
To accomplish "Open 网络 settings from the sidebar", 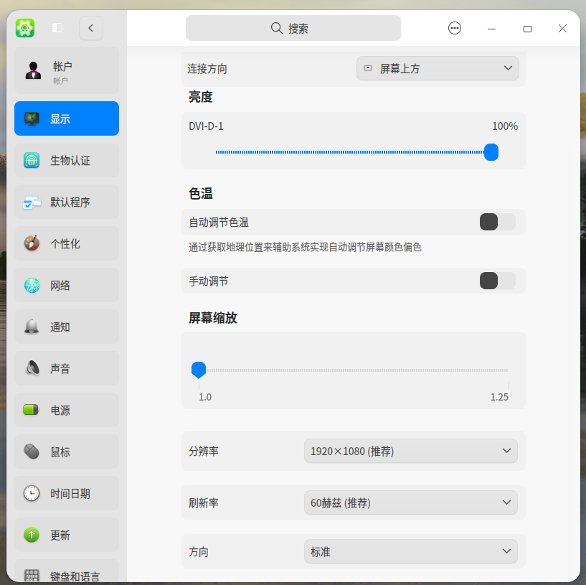I will pyautogui.click(x=32, y=285).
